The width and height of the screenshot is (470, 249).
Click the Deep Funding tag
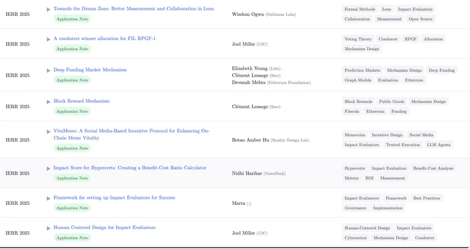[442, 70]
